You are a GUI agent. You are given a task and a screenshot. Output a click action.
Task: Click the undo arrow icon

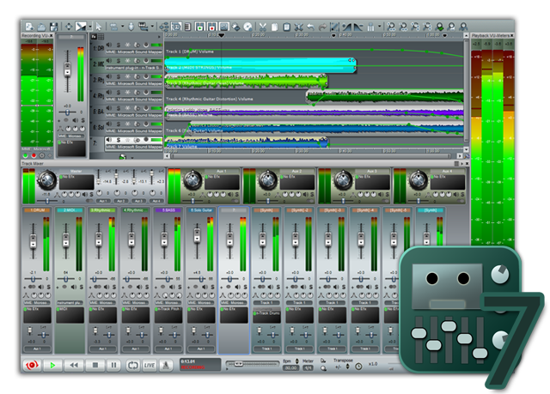pyautogui.click(x=310, y=27)
